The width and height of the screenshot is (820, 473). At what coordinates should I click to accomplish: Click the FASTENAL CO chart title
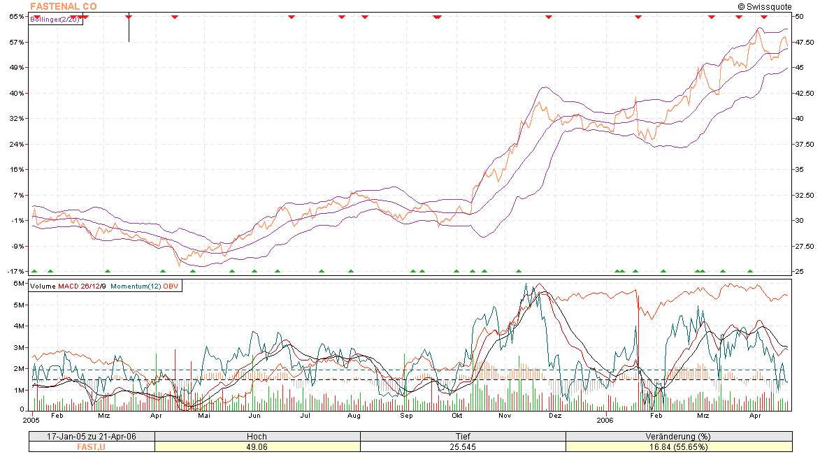click(64, 6)
